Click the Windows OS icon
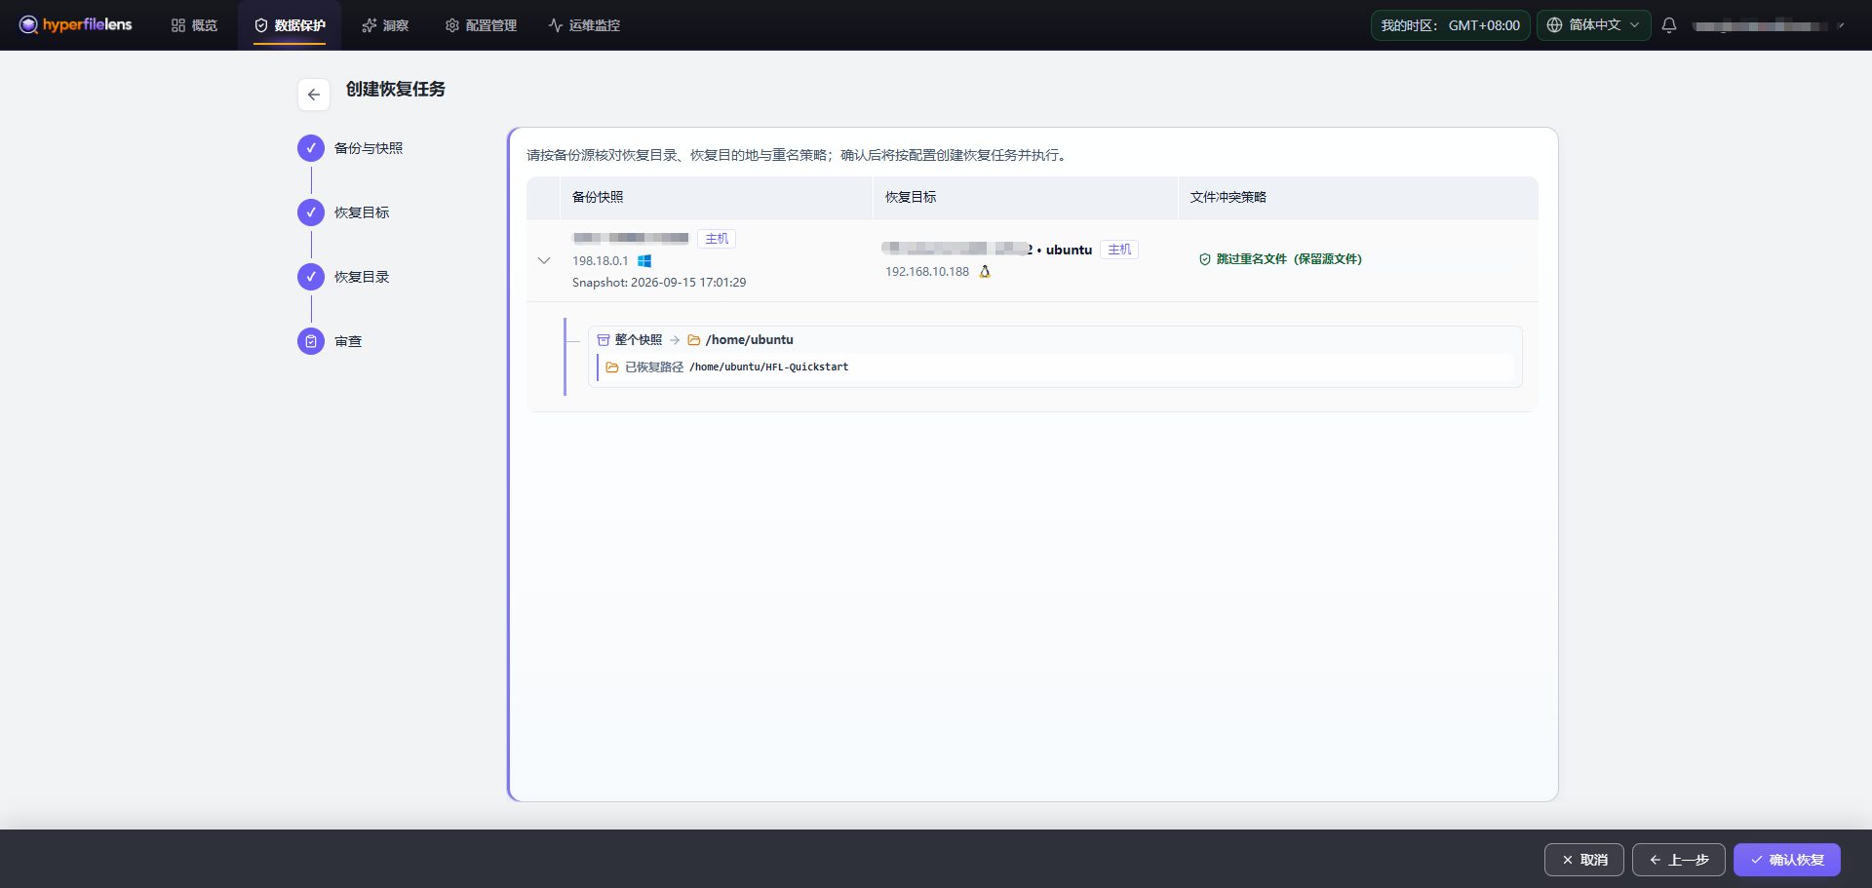 coord(644,261)
